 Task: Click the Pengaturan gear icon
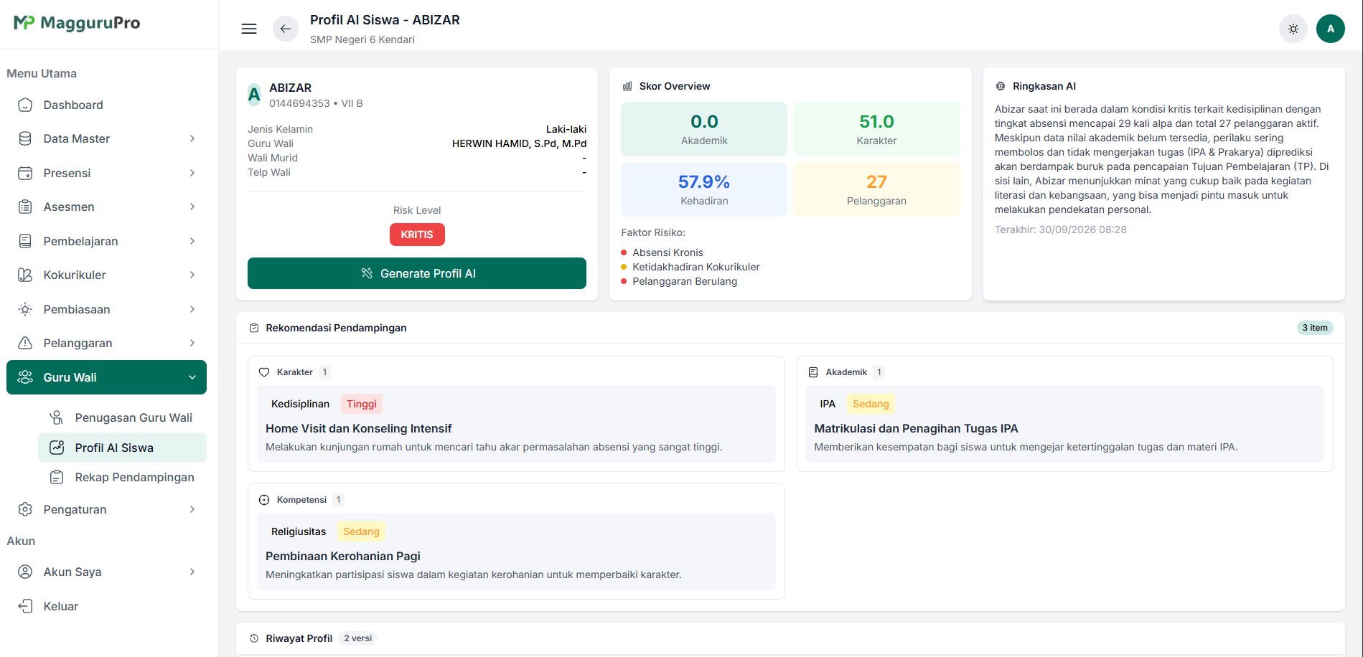[x=25, y=509]
